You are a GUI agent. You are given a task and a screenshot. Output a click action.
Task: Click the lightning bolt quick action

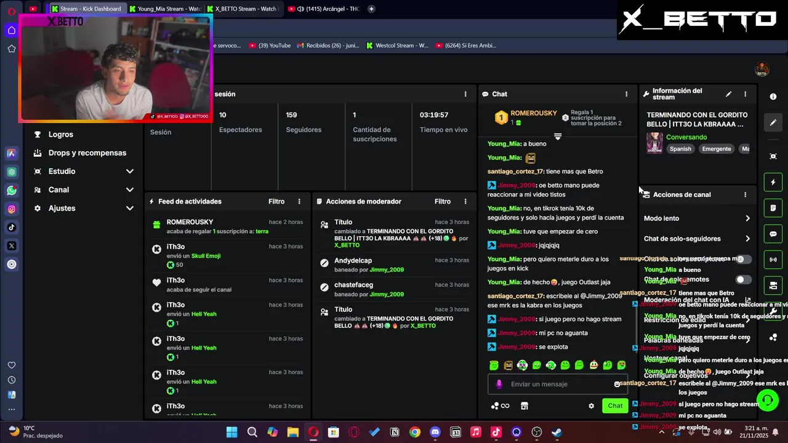tap(773, 183)
